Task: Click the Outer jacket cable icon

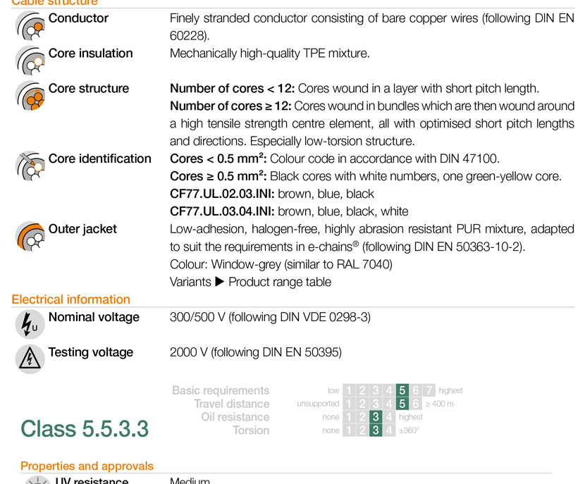Action: tap(30, 236)
